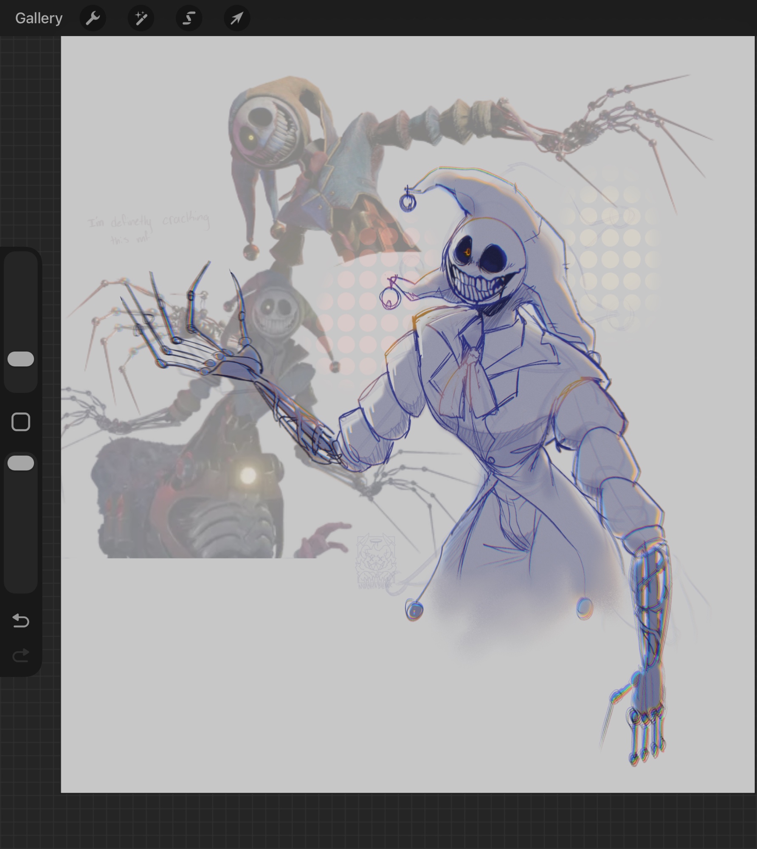Open the Adjustments magic wand menu
This screenshot has width=757, height=849.
[x=141, y=18]
